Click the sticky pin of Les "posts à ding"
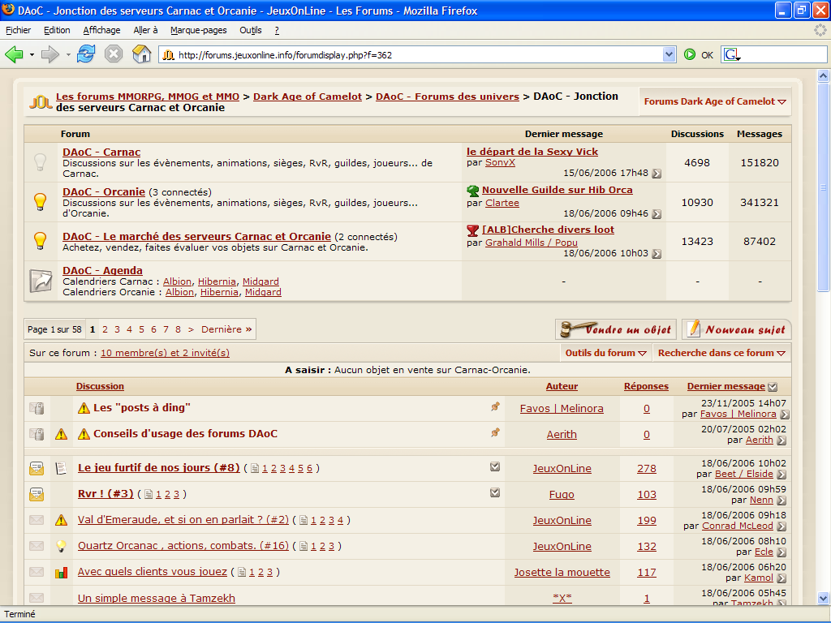This screenshot has width=831, height=623. 495,407
